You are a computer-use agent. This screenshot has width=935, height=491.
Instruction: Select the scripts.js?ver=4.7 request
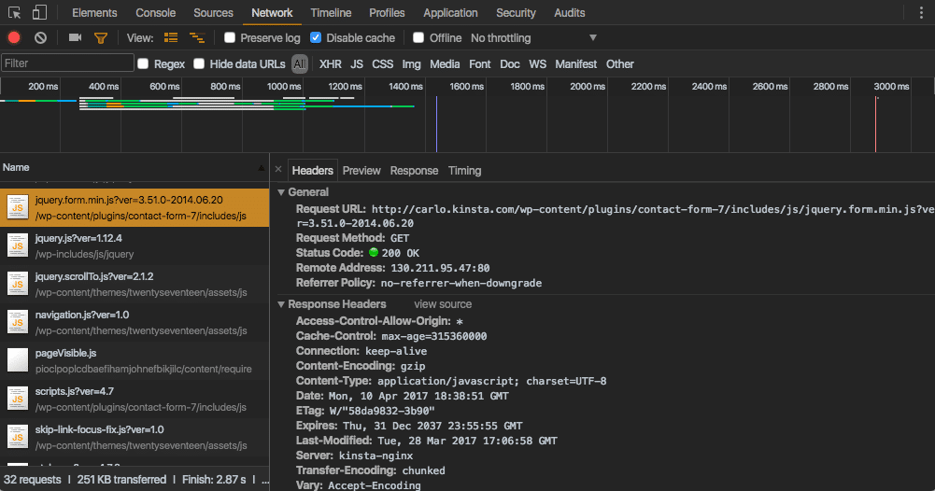coord(135,399)
